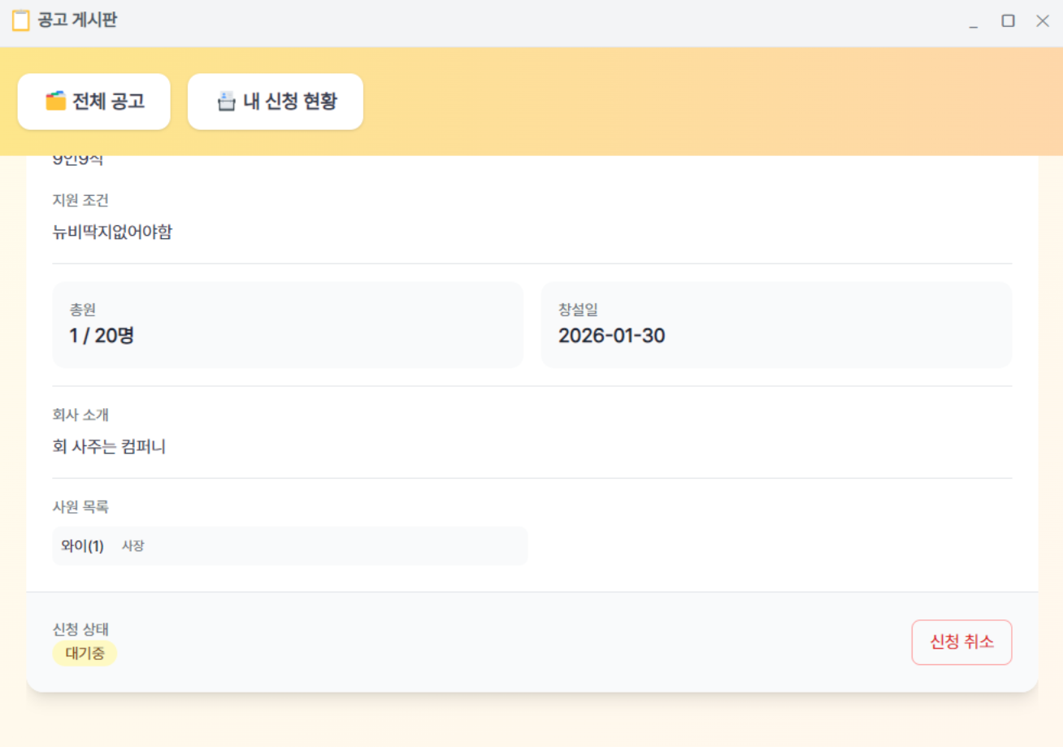Close the 공고 게시판 window

click(1043, 21)
